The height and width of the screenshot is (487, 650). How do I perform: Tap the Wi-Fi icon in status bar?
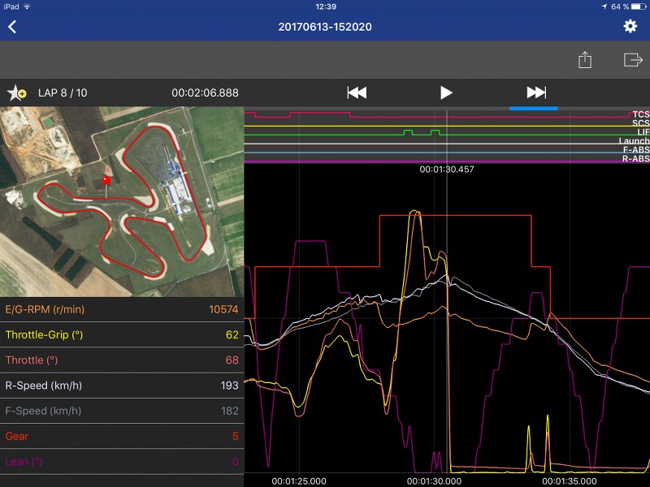27,6
